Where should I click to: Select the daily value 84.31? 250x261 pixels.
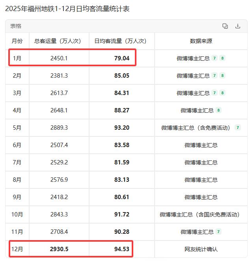pos(122,93)
